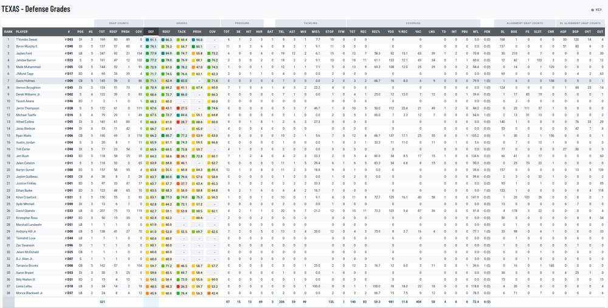
Task: Click T'Vondre Sweat's 91.1 DEF grade swatch
Action: [151, 40]
